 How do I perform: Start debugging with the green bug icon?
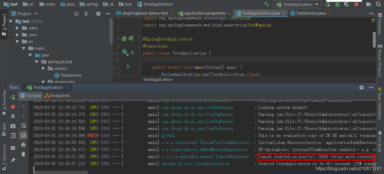tap(337, 4)
